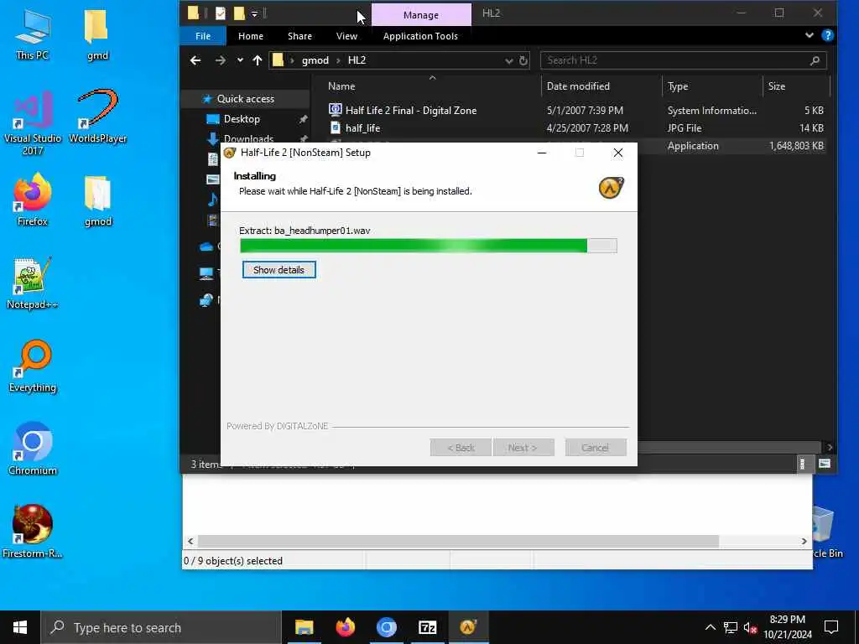This screenshot has height=644, width=859.
Task: Open muted volume tray icon
Action: coord(750,627)
